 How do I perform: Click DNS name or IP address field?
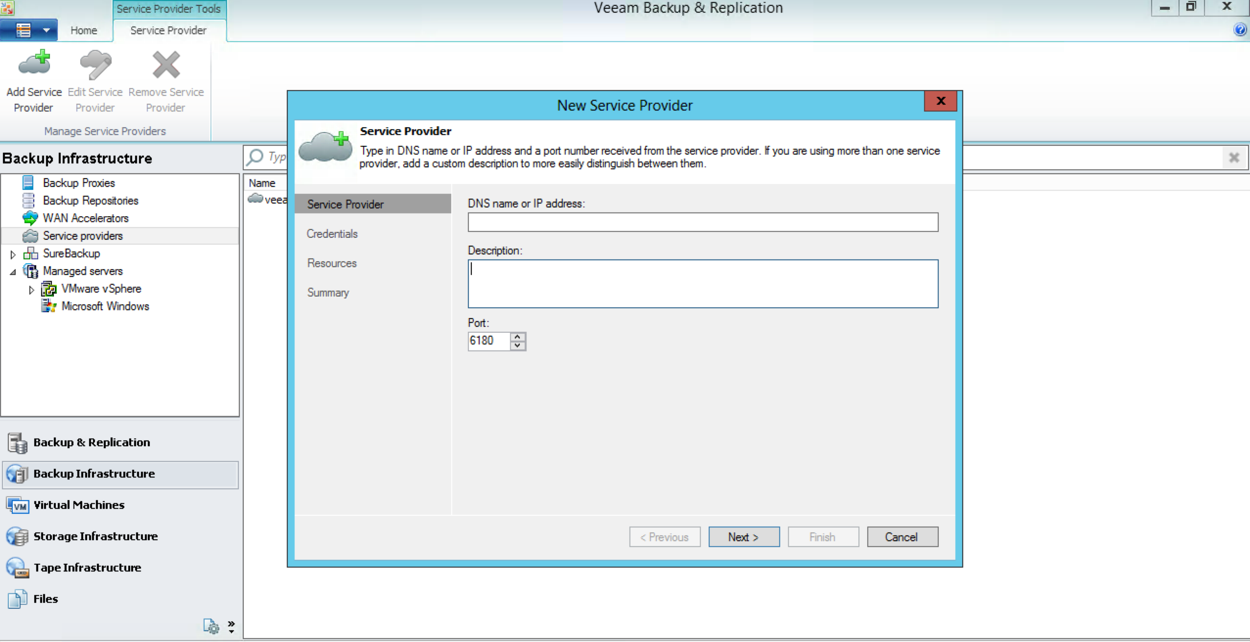703,222
